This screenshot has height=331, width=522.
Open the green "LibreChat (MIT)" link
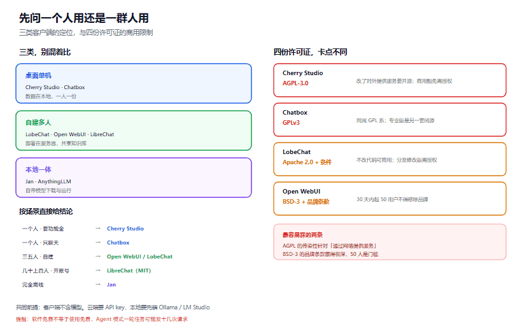pos(129,271)
